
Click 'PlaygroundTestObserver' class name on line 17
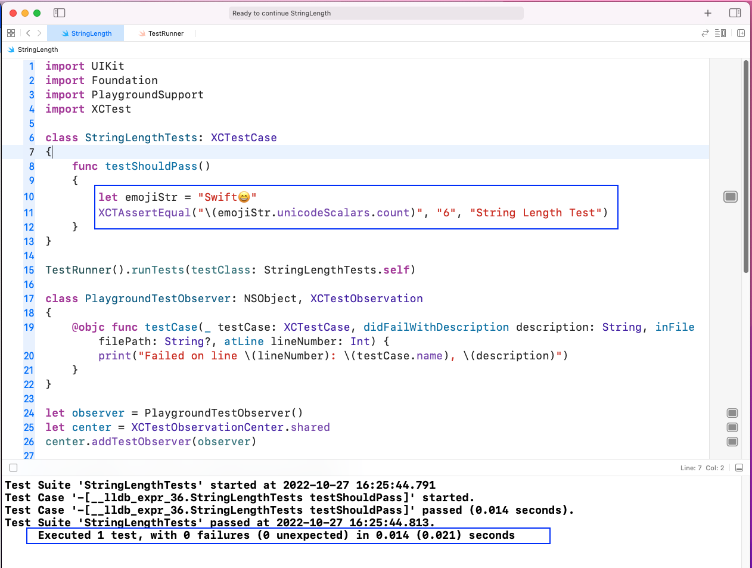click(158, 299)
